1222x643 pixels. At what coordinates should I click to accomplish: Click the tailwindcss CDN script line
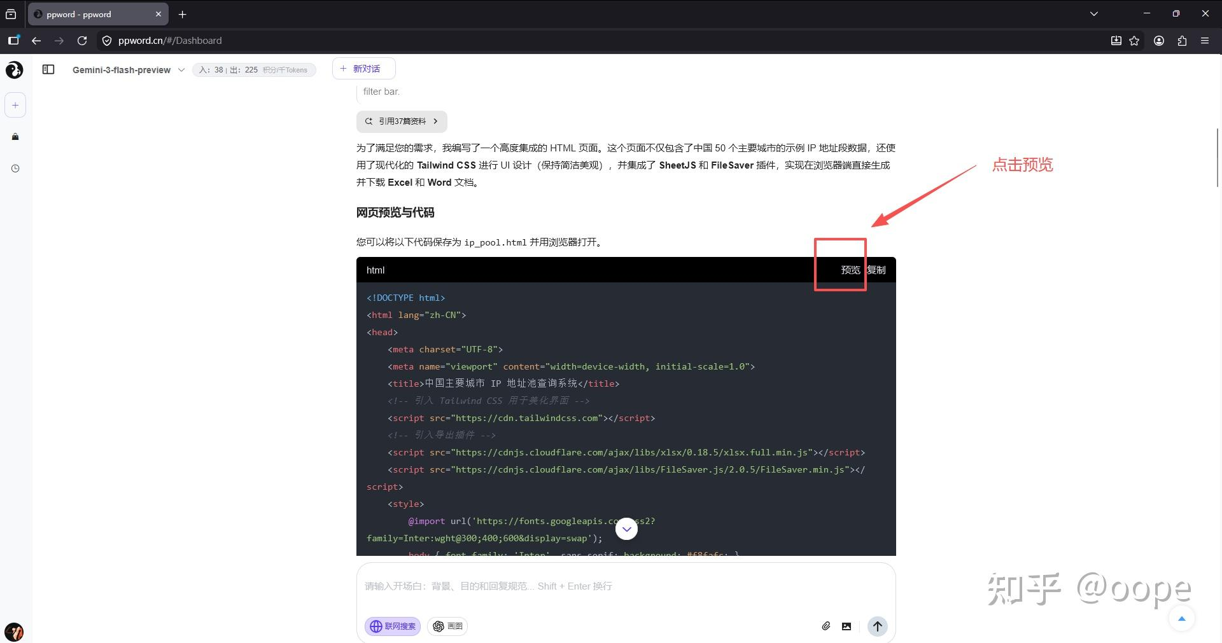click(521, 418)
